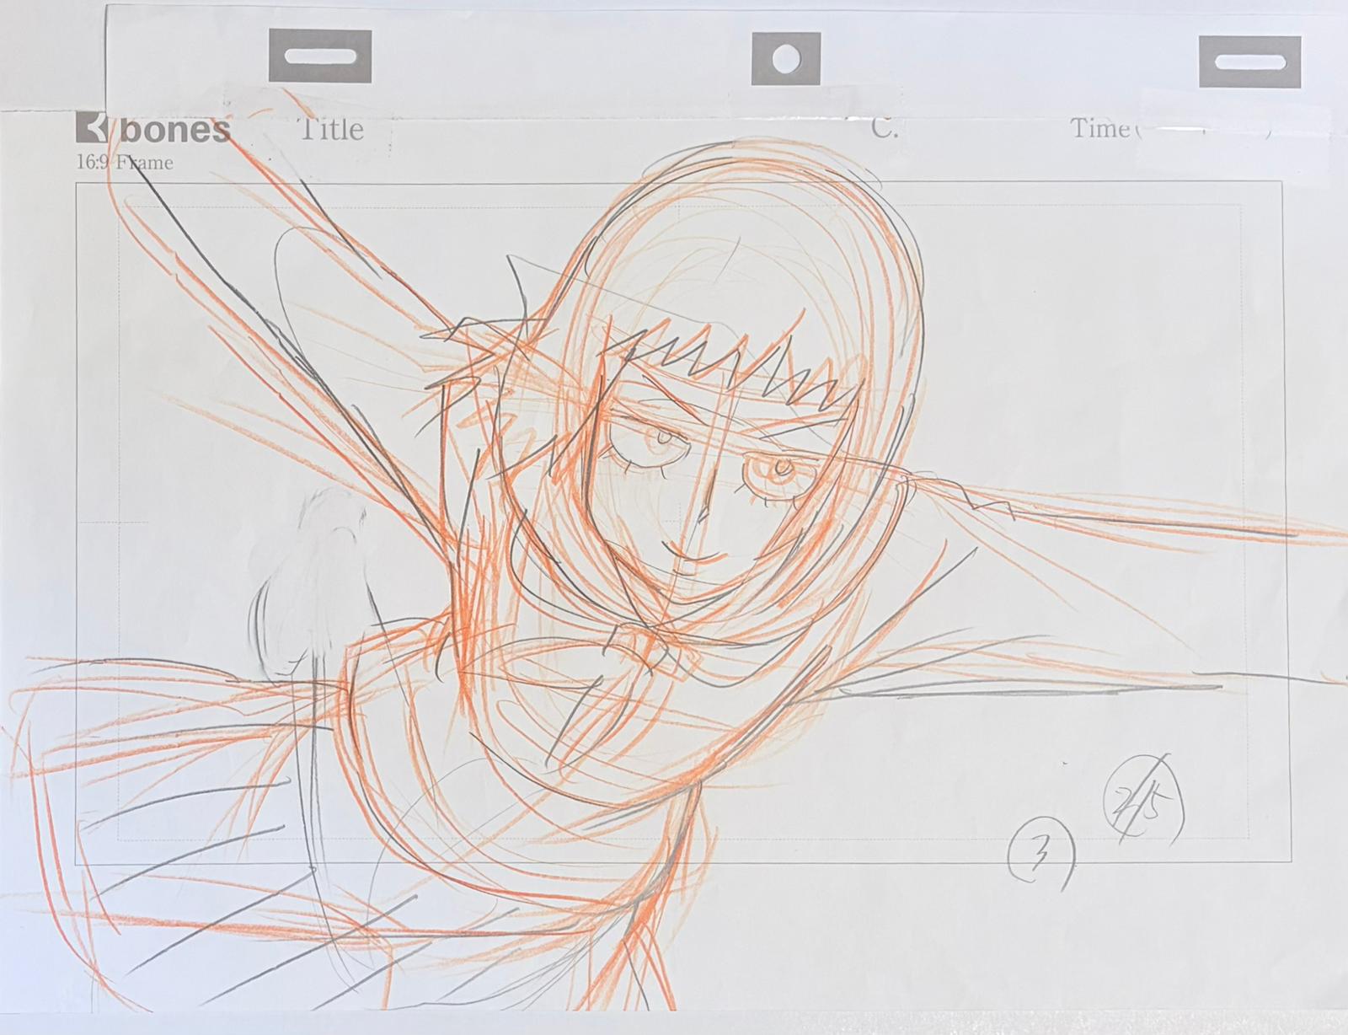Click the '16:9 Frame' label
Screen dimensions: 1348x1035
coord(124,163)
